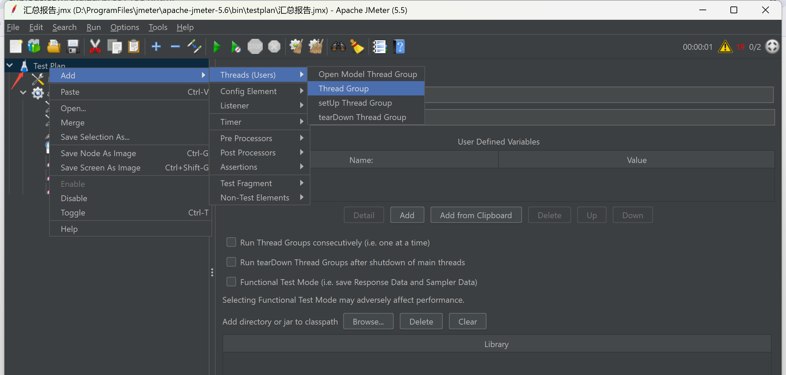Save the test plan with the floppy icon
786x375 pixels.
point(73,47)
